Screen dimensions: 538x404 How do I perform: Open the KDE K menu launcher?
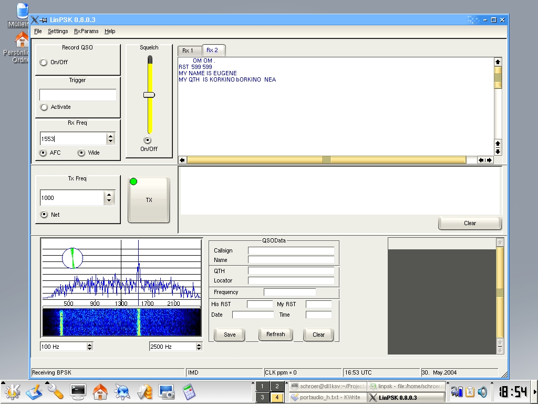coord(12,391)
